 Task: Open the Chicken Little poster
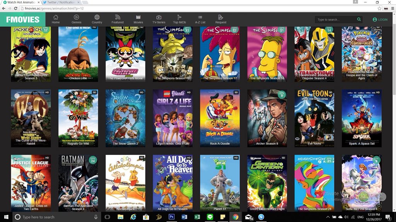point(78,54)
